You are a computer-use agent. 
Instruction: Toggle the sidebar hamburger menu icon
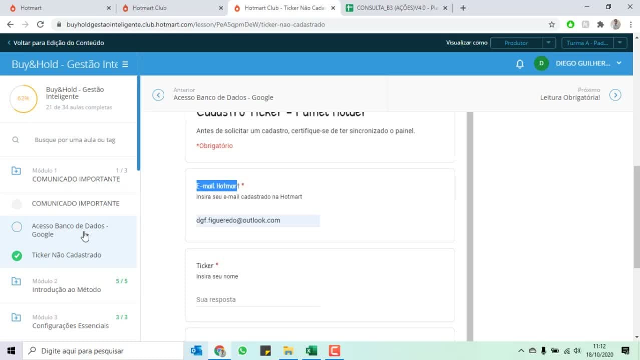click(125, 64)
